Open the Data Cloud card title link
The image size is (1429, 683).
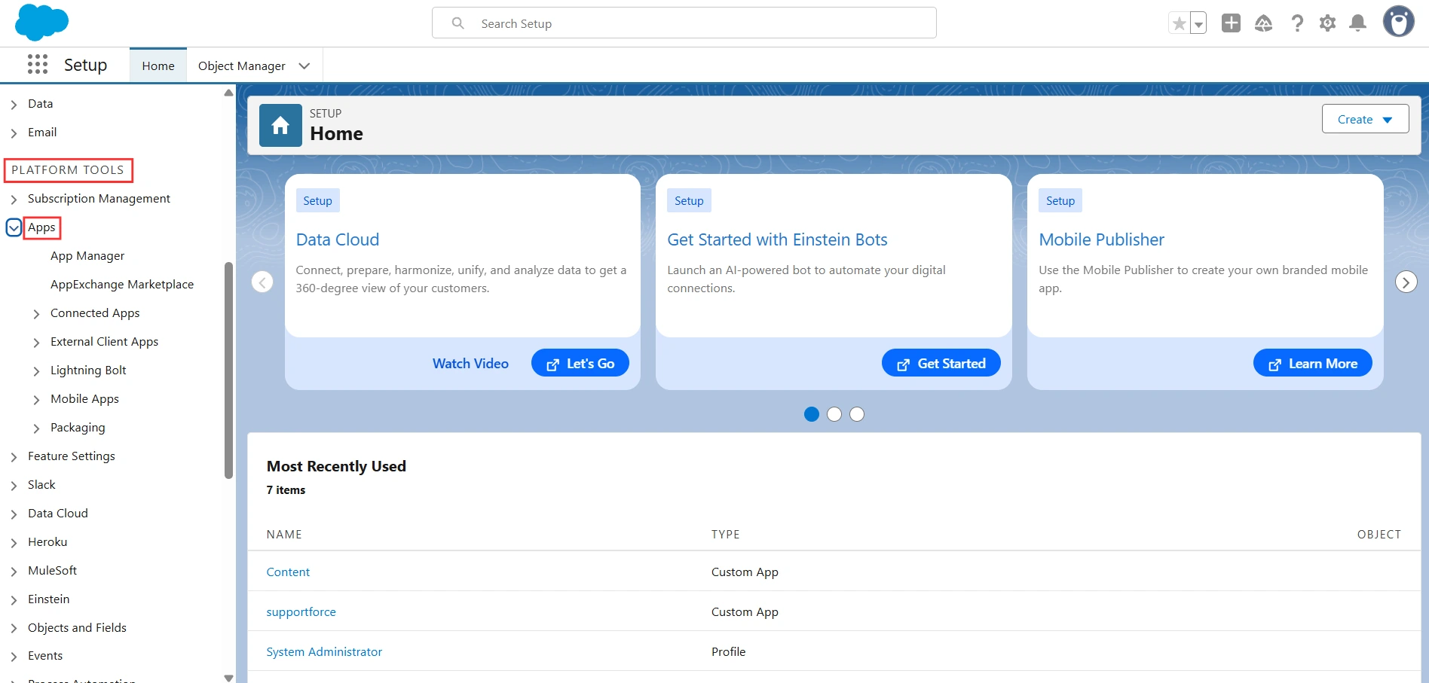pos(338,239)
